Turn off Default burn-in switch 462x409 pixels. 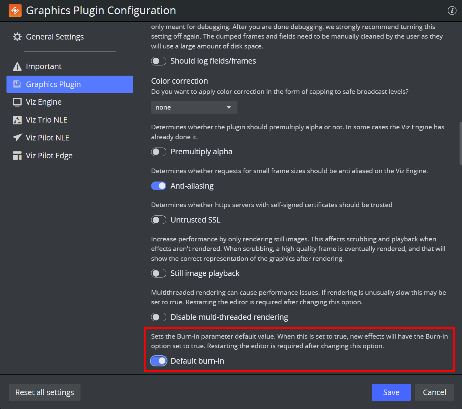tap(159, 361)
